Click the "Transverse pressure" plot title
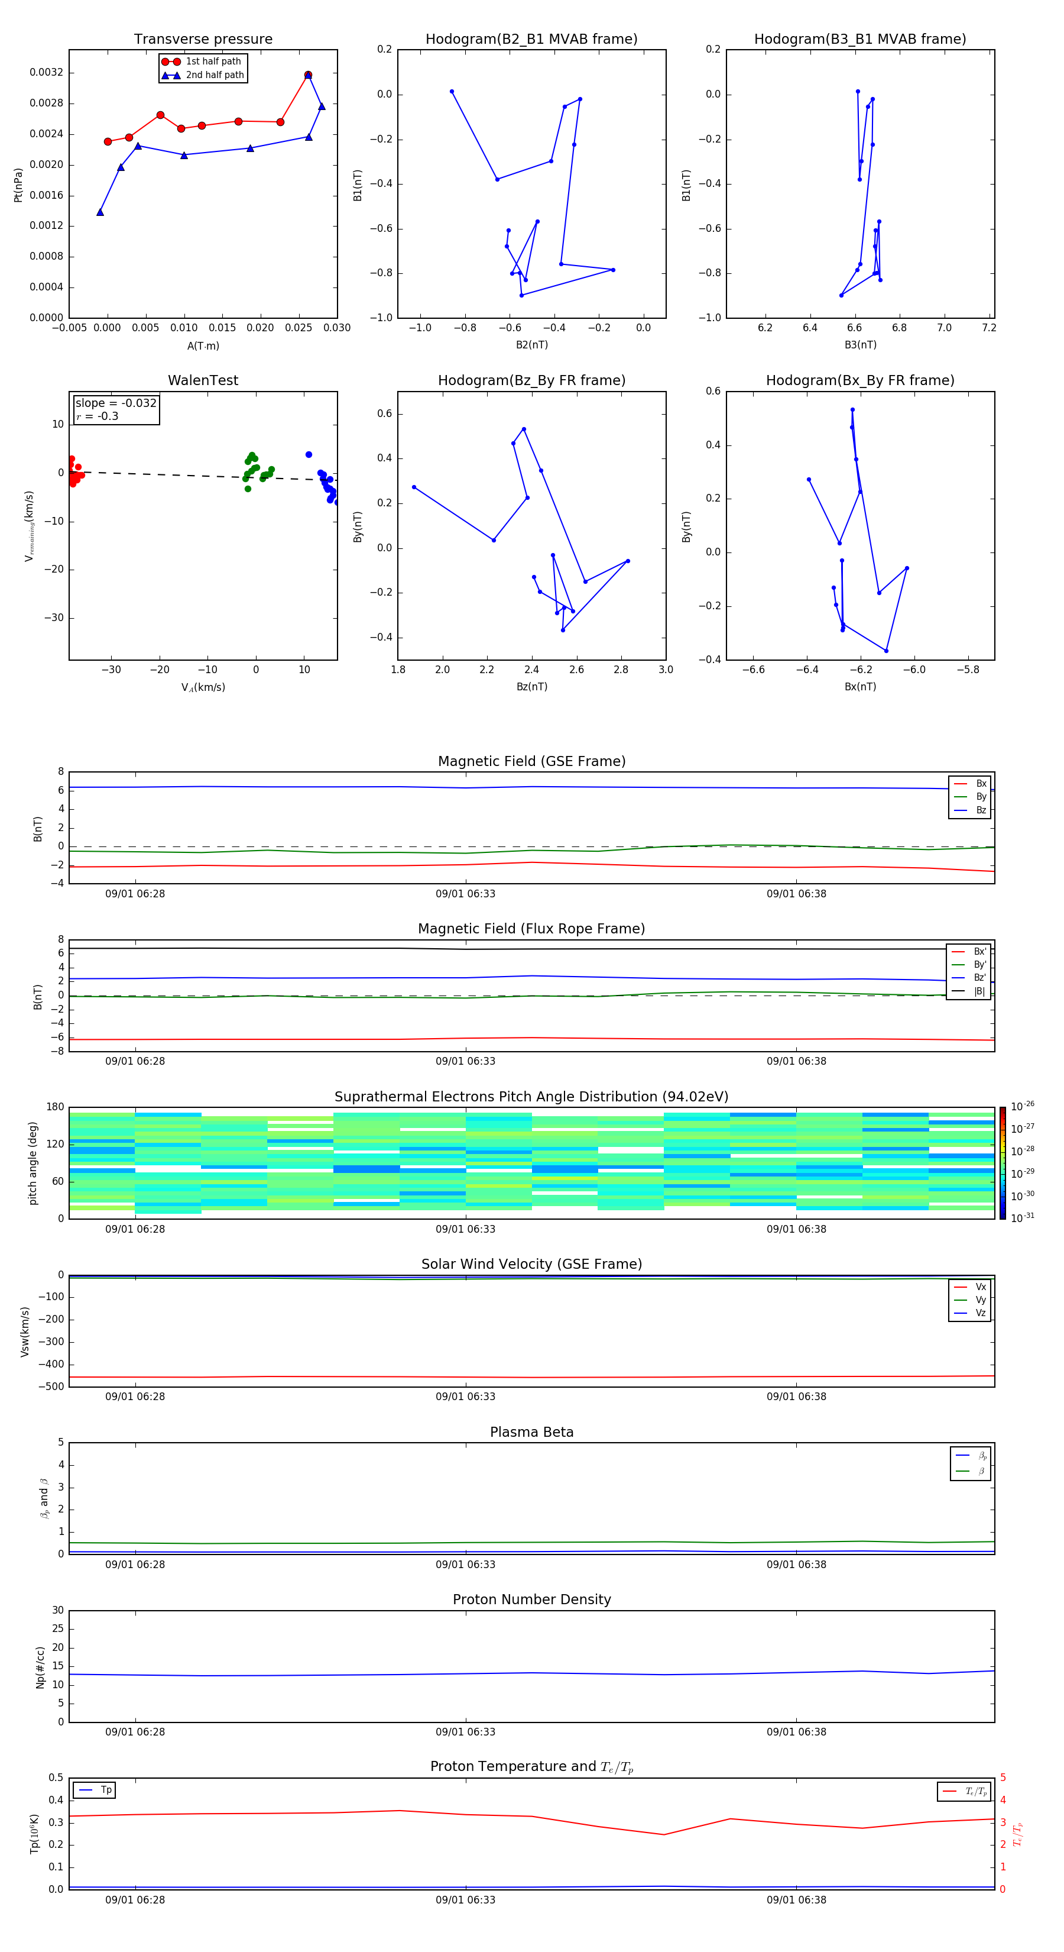The image size is (1064, 1952). [x=203, y=40]
